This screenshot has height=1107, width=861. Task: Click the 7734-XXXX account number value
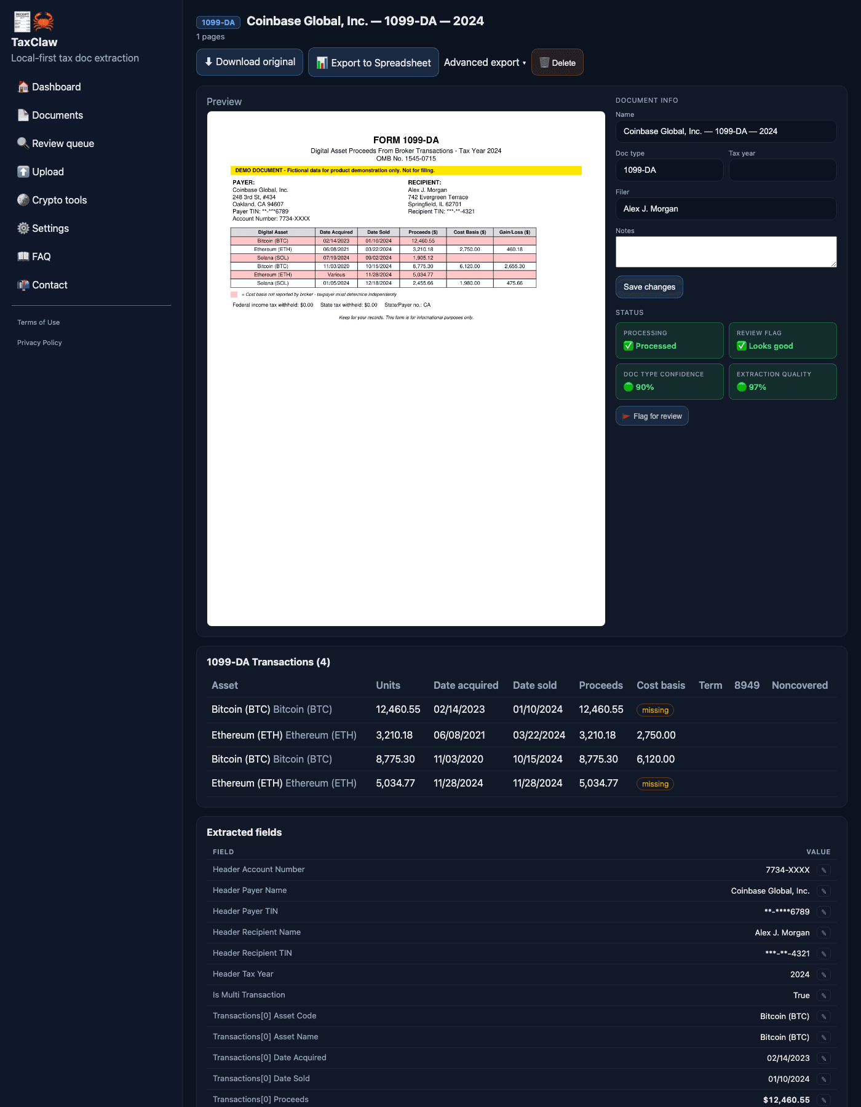click(x=787, y=870)
